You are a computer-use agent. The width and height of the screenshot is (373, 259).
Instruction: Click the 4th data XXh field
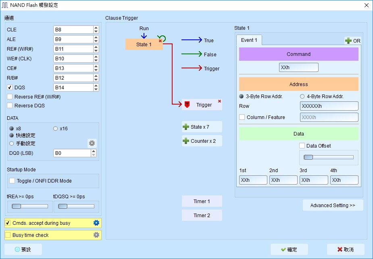coord(344,180)
